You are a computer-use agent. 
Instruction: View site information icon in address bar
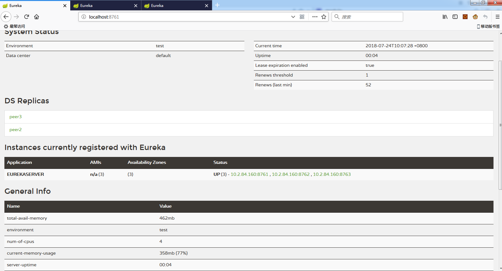(84, 17)
